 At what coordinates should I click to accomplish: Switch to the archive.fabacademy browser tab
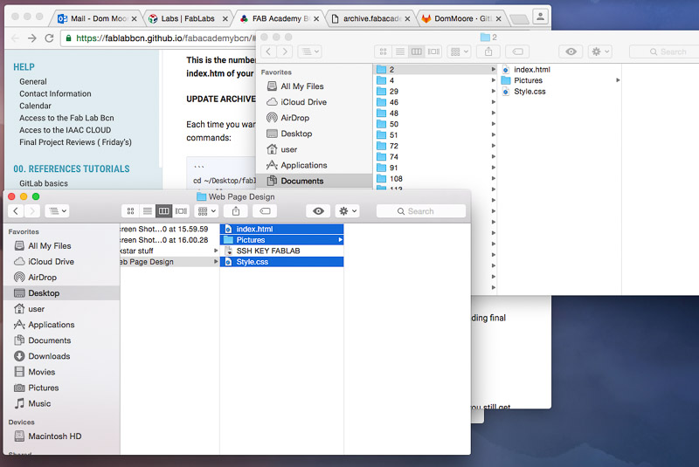point(370,18)
